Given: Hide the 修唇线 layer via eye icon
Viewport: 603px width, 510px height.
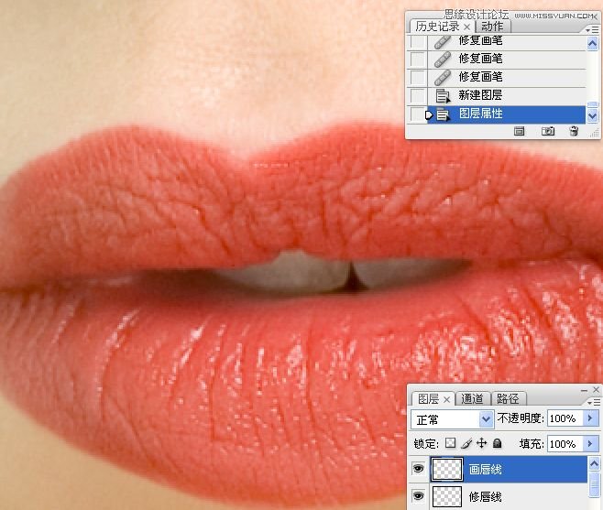Looking at the screenshot, I should (x=418, y=496).
